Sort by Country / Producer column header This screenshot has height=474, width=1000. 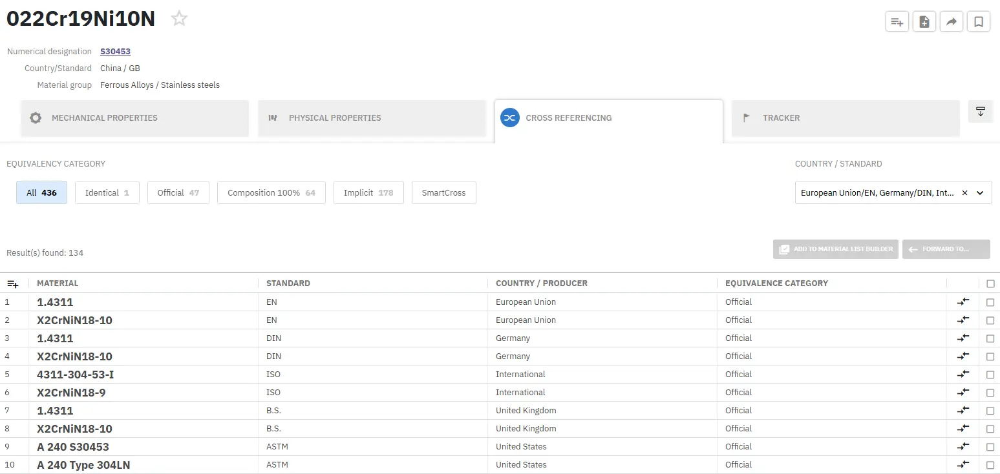pyautogui.click(x=542, y=283)
